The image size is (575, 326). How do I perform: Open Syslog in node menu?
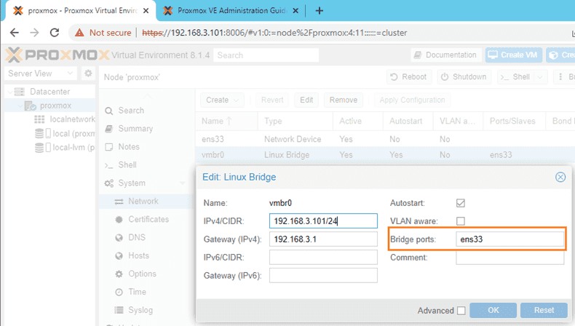coord(146,310)
